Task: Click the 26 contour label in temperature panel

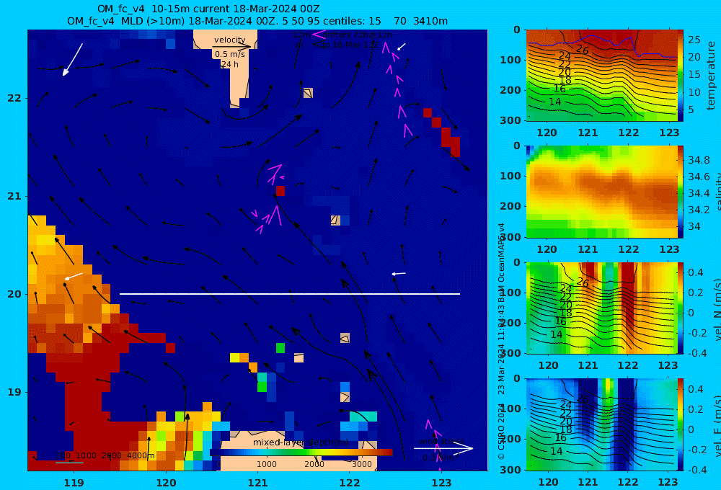Action: (x=582, y=50)
